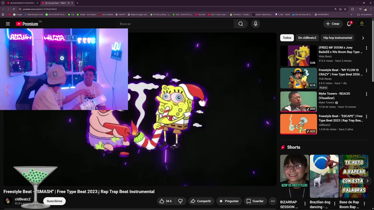The image size is (374, 210).
Task: Open ESCAPE Free Type Beat thumbnail
Action: click(298, 124)
